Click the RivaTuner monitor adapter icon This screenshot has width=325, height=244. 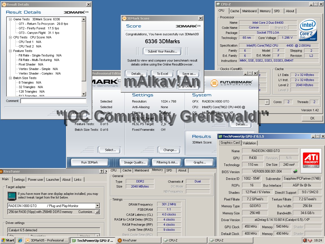(12, 196)
